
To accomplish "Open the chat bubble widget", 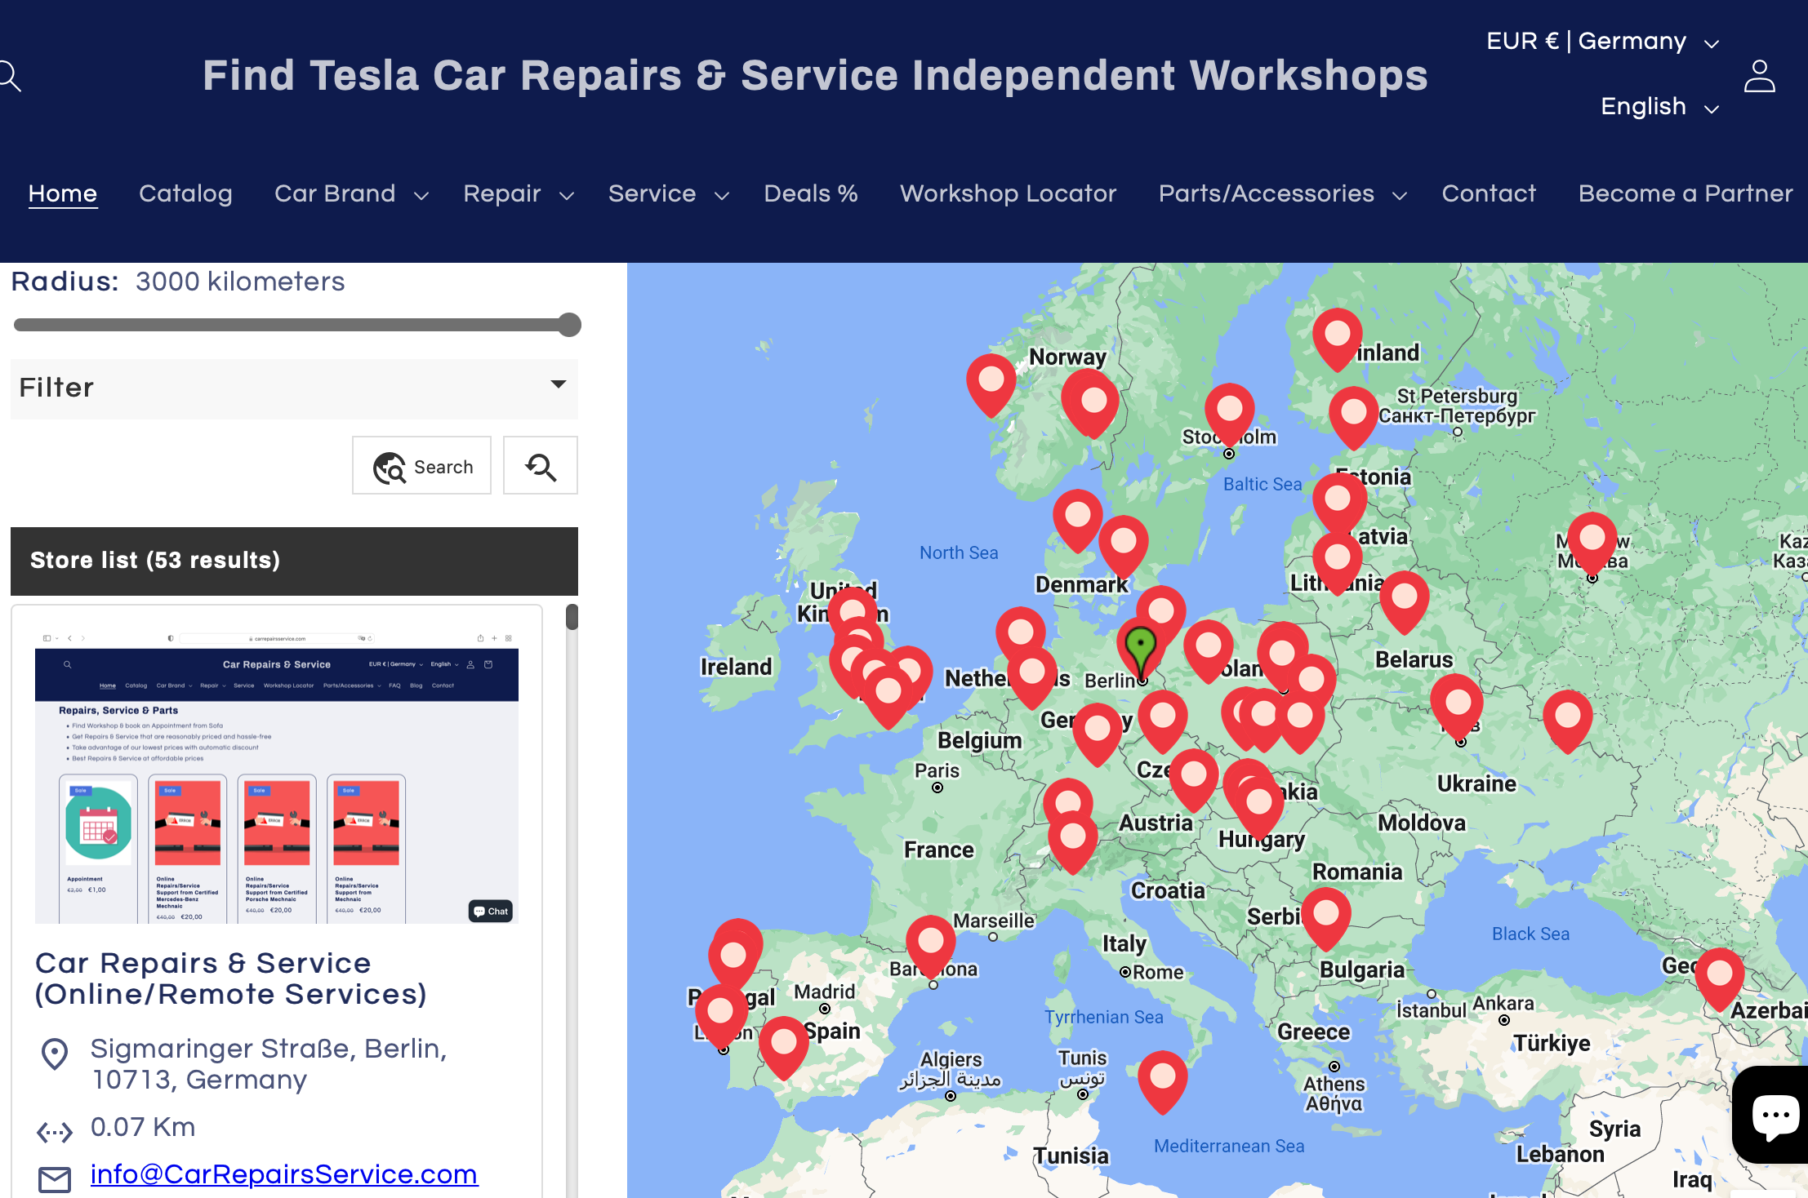I will coord(1774,1116).
